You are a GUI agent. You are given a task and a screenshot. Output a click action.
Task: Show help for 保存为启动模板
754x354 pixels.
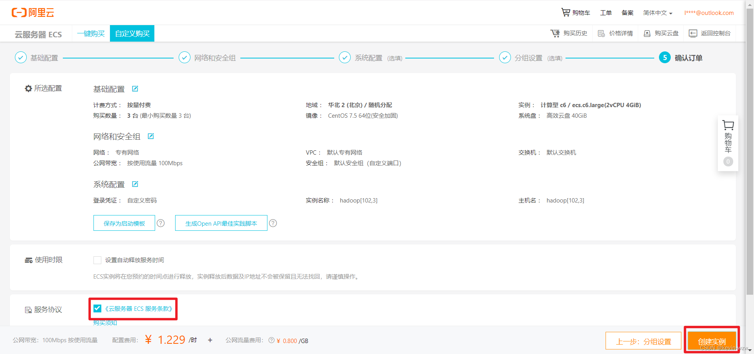point(161,223)
